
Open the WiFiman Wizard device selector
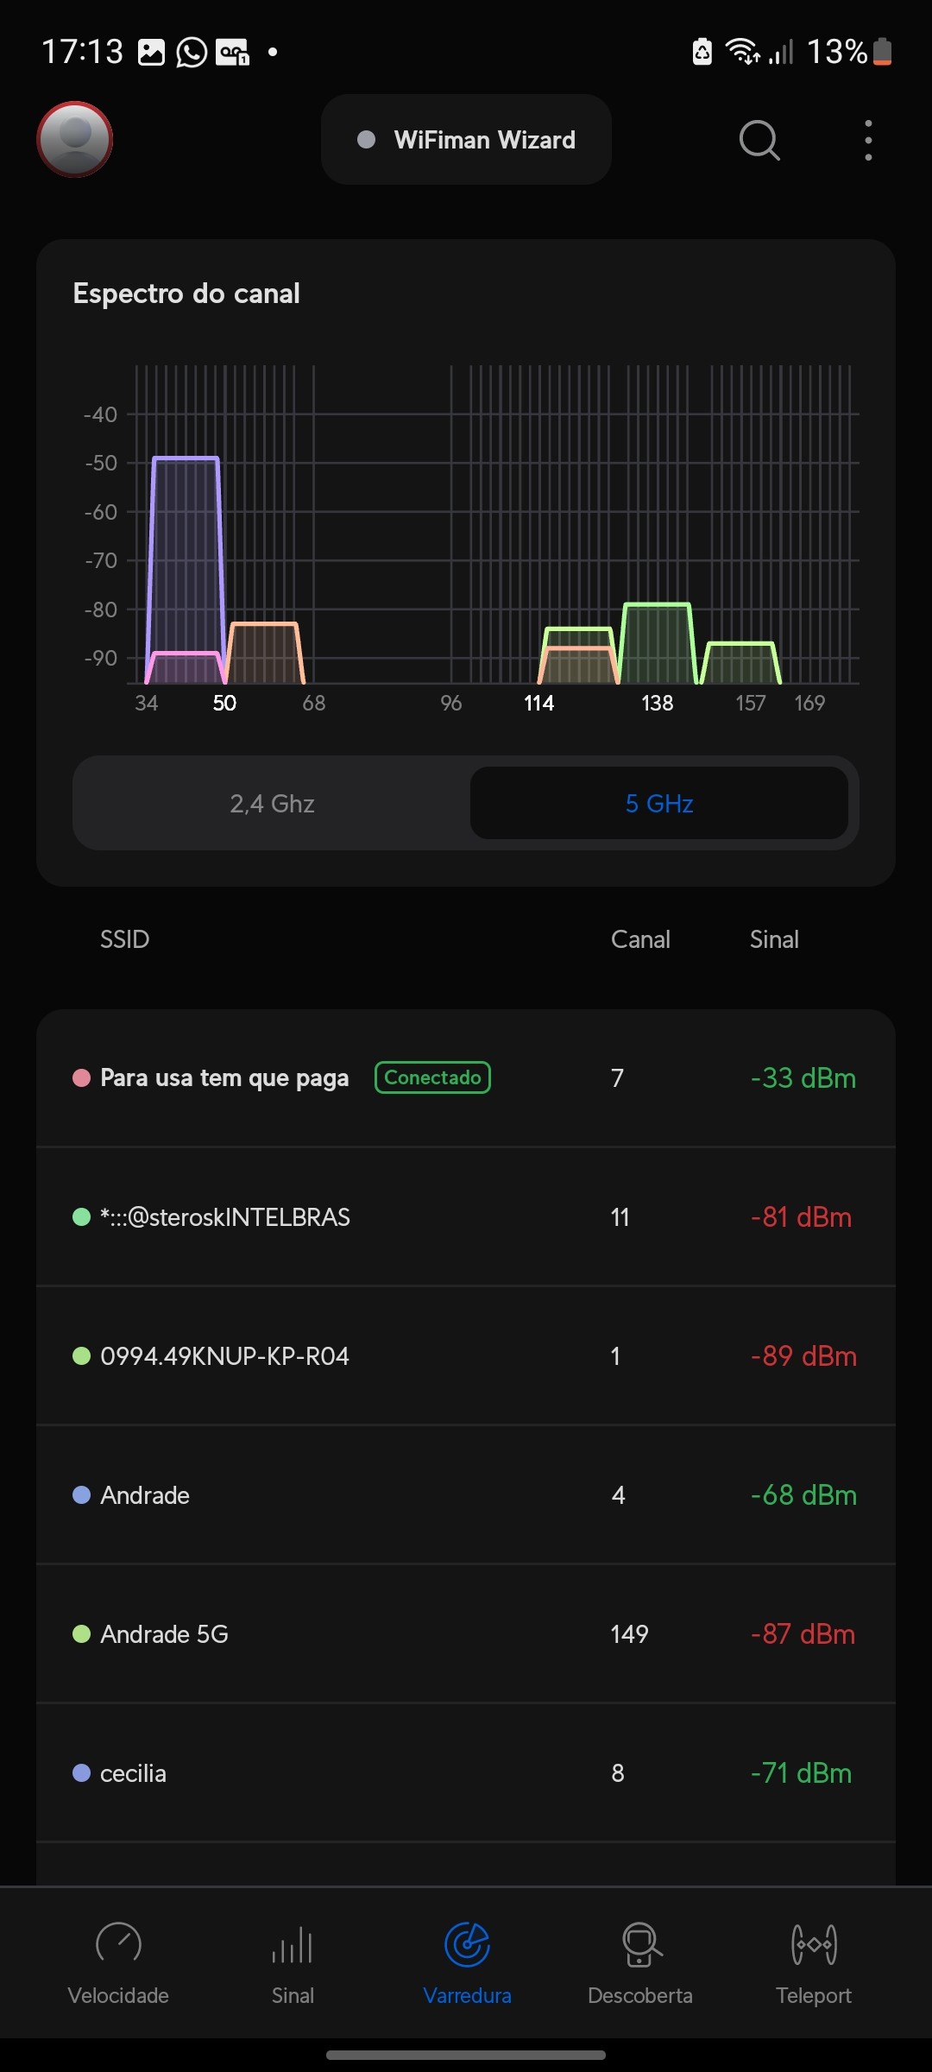466,140
